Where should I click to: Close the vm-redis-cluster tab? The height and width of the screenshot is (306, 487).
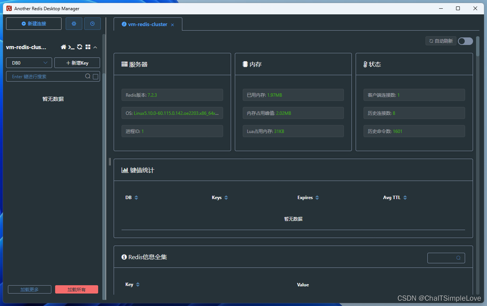(x=173, y=25)
